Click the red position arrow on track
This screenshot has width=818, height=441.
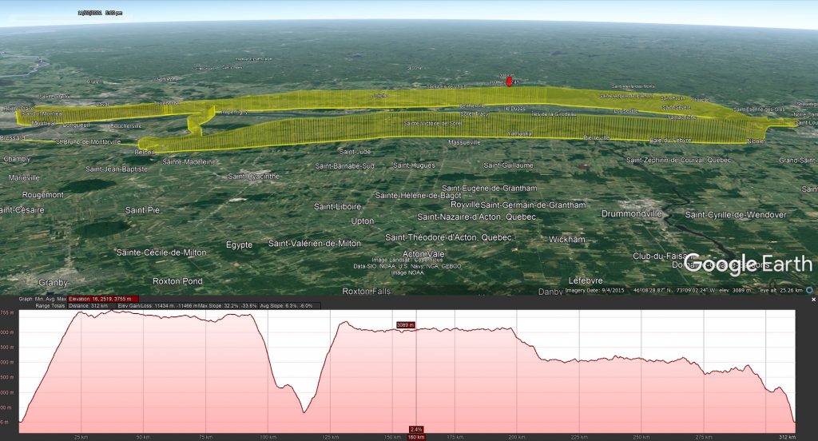coord(510,81)
